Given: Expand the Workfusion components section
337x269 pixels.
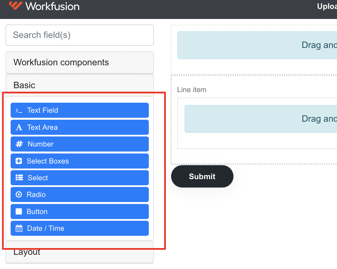Looking at the screenshot, I should (80, 62).
